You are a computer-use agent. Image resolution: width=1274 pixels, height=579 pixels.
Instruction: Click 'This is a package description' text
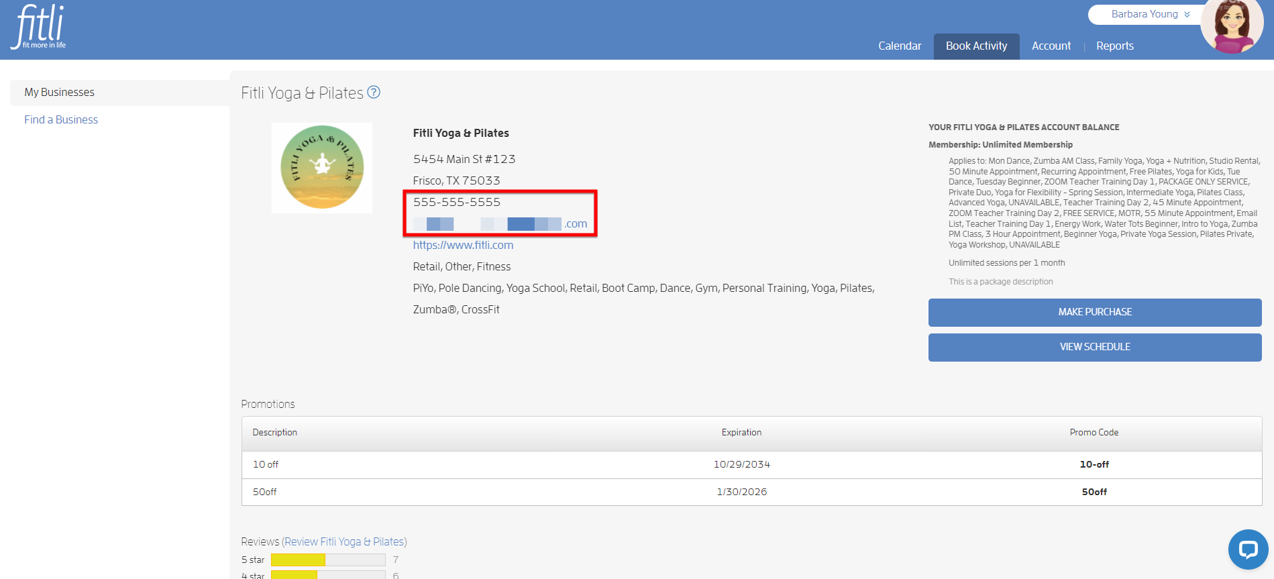point(1000,282)
